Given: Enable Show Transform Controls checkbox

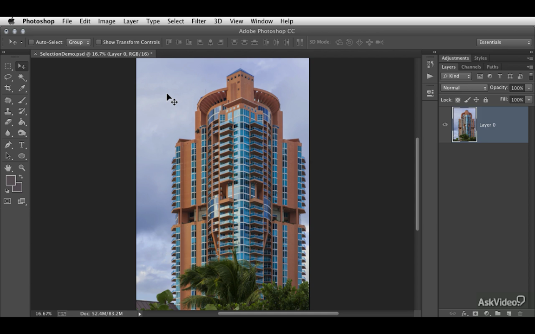Looking at the screenshot, I should pos(98,42).
